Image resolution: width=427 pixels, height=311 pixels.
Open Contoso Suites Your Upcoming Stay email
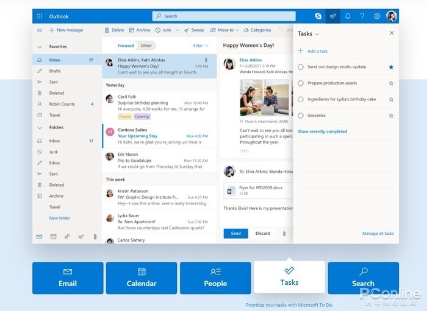(x=159, y=136)
